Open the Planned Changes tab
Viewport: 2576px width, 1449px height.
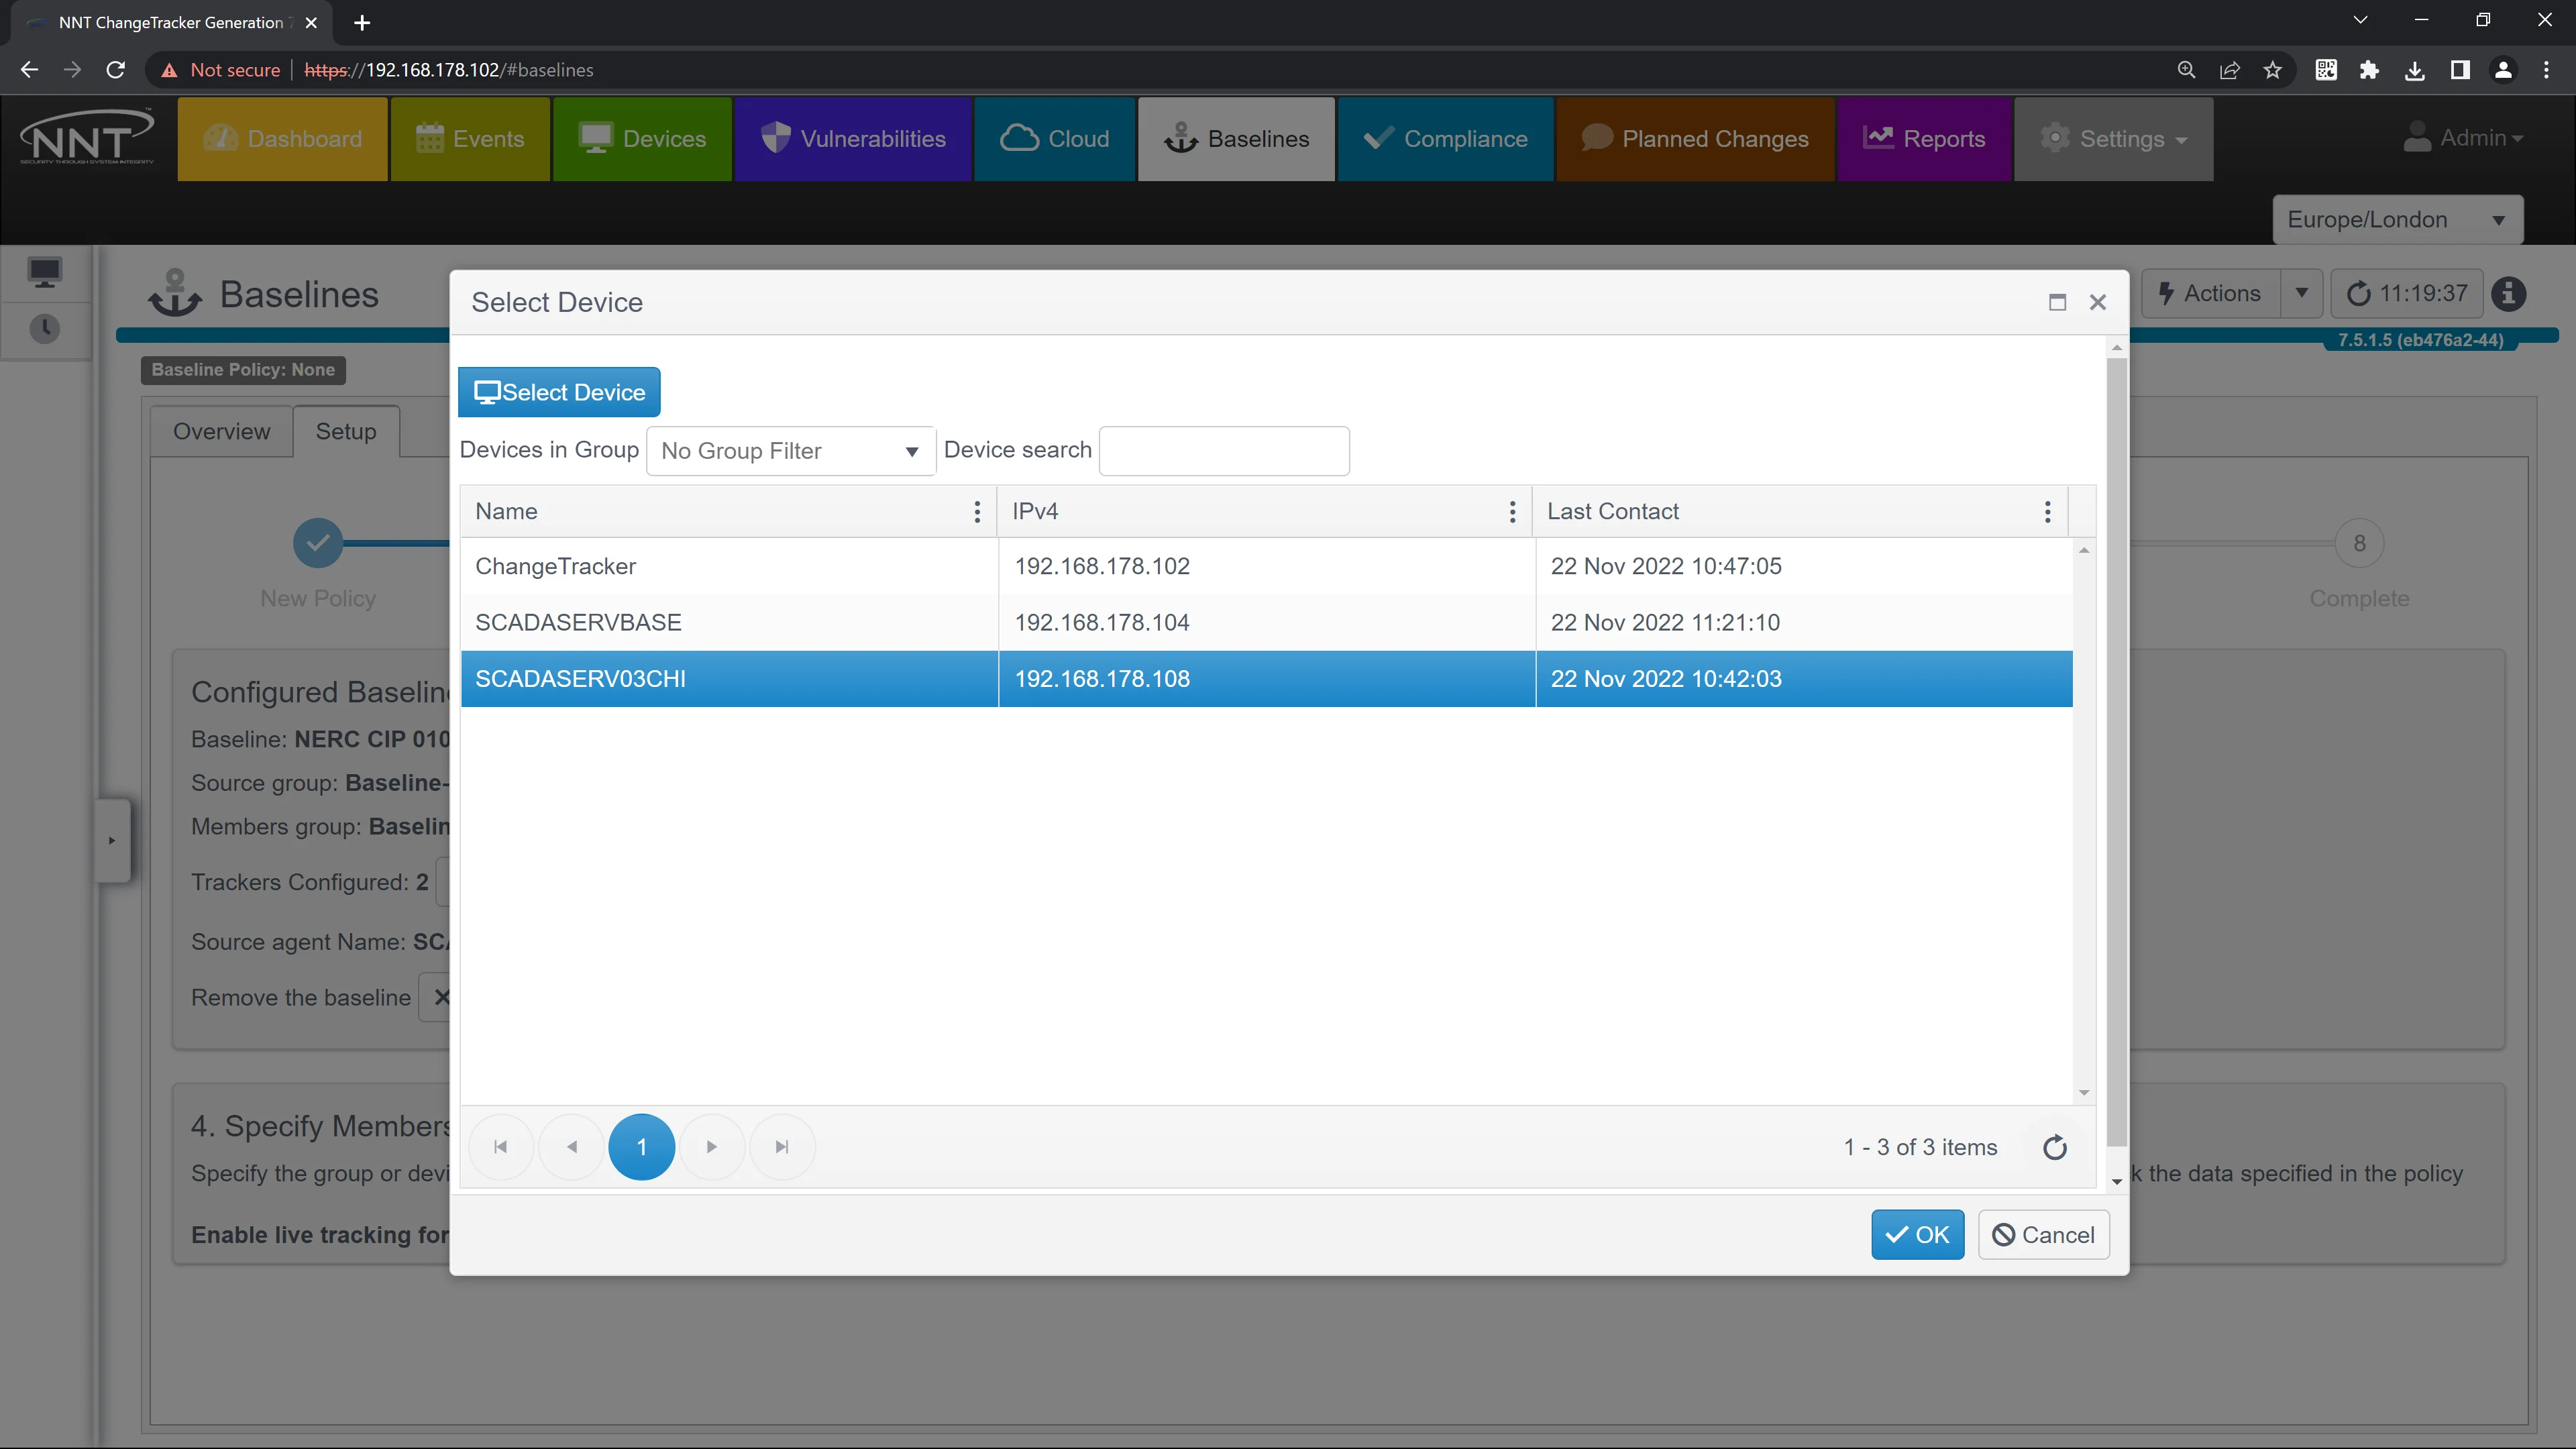1696,139
